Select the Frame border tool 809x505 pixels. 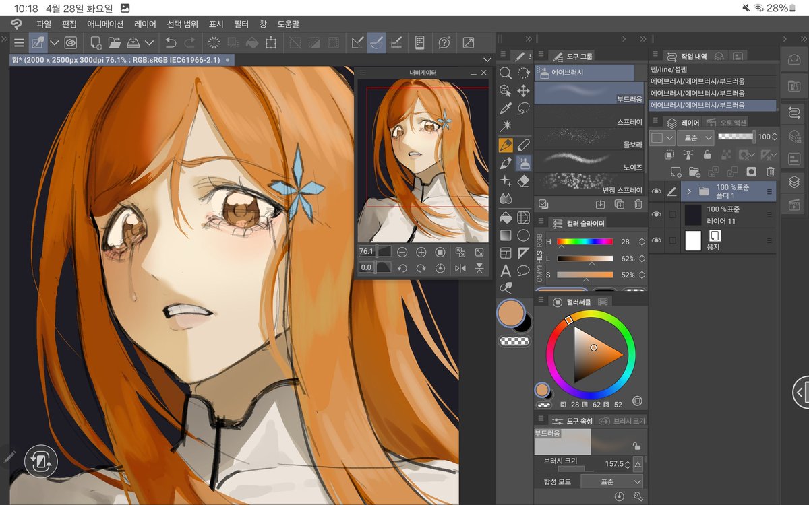pyautogui.click(x=505, y=253)
